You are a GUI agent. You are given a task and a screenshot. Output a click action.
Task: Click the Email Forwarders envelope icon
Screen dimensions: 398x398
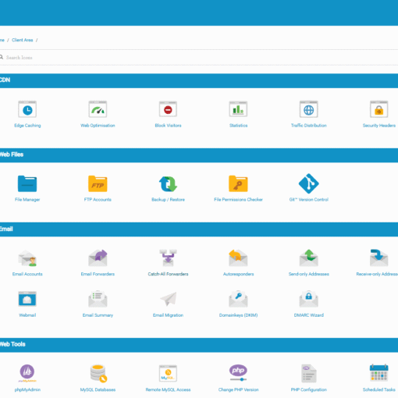click(x=98, y=258)
